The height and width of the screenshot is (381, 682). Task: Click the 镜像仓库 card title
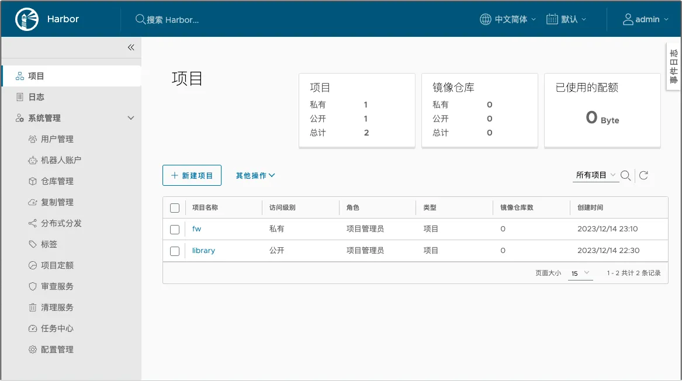[453, 88]
